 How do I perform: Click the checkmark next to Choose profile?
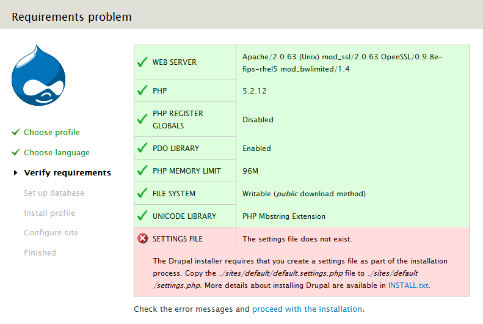(16, 132)
